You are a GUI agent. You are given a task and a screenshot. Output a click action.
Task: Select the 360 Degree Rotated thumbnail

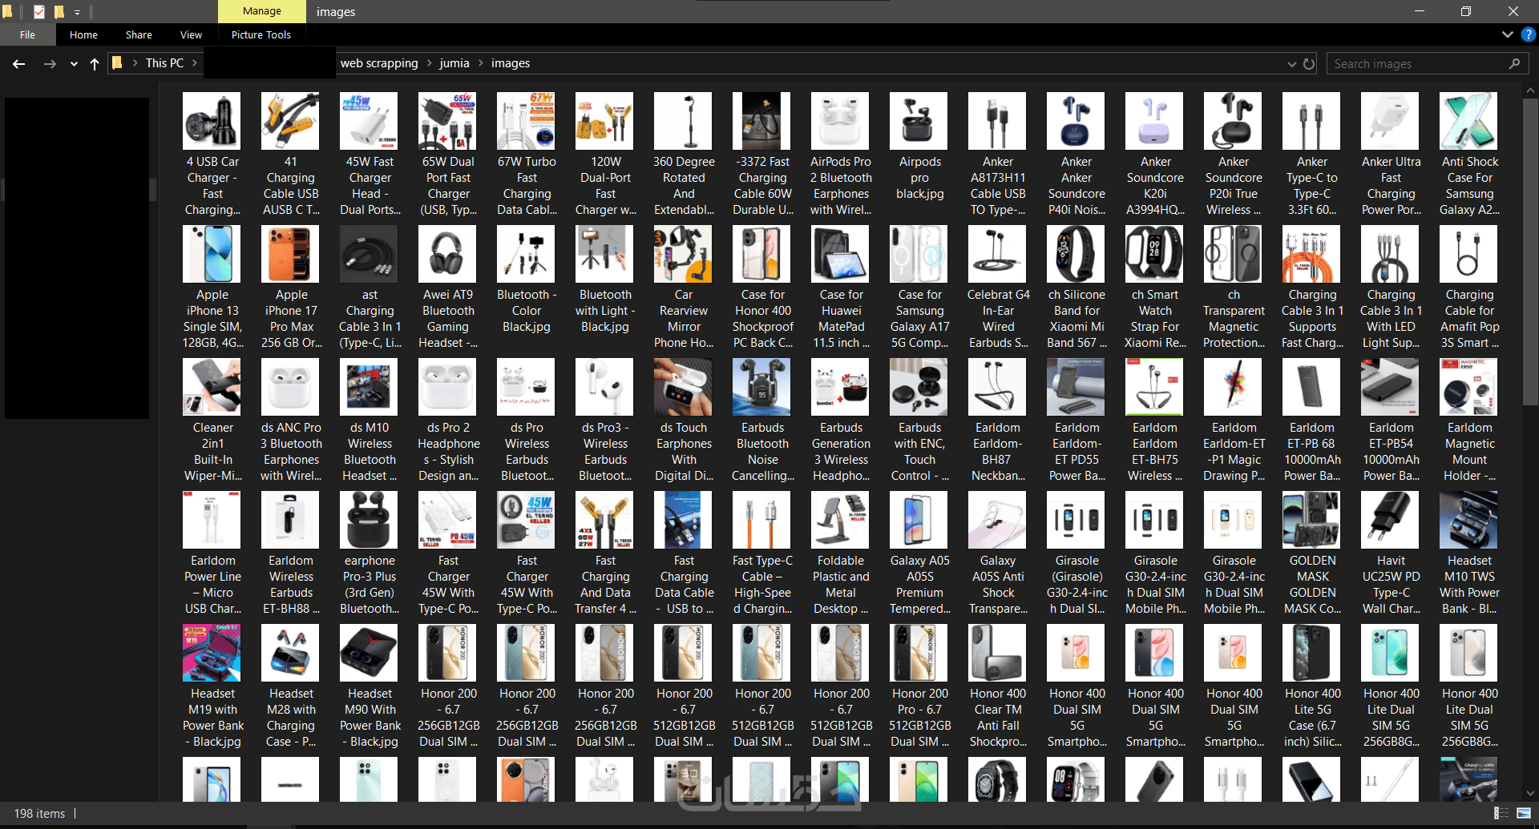tap(683, 121)
